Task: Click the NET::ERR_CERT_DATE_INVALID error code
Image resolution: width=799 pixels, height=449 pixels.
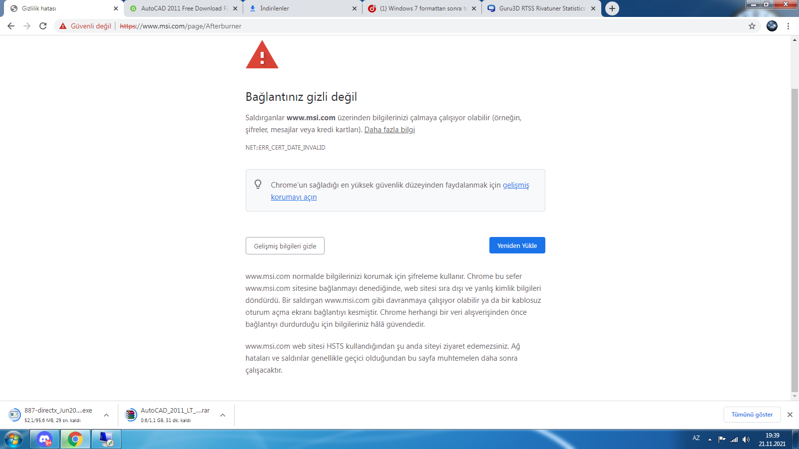Action: 285,148
